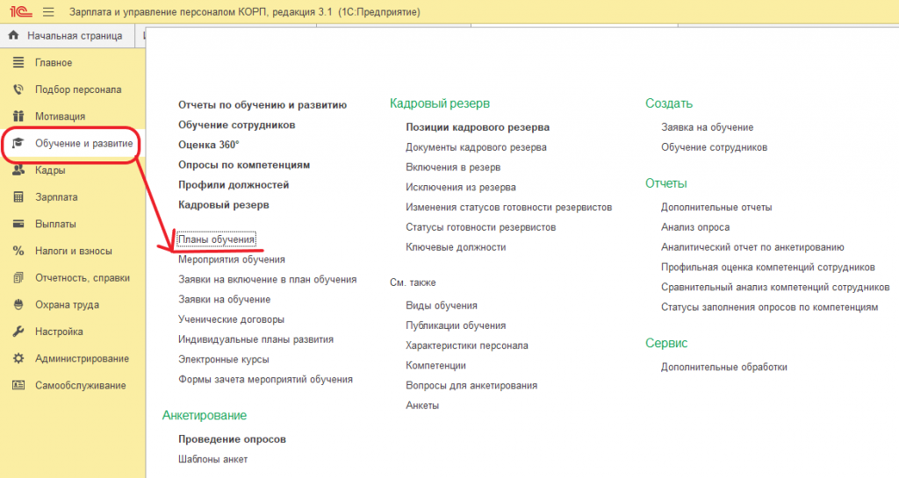Viewport: 899px width, 478px height.
Task: Go to Подбор персонала section
Action: pyautogui.click(x=78, y=89)
